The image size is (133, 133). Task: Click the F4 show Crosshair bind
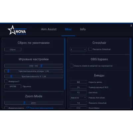[78, 103]
